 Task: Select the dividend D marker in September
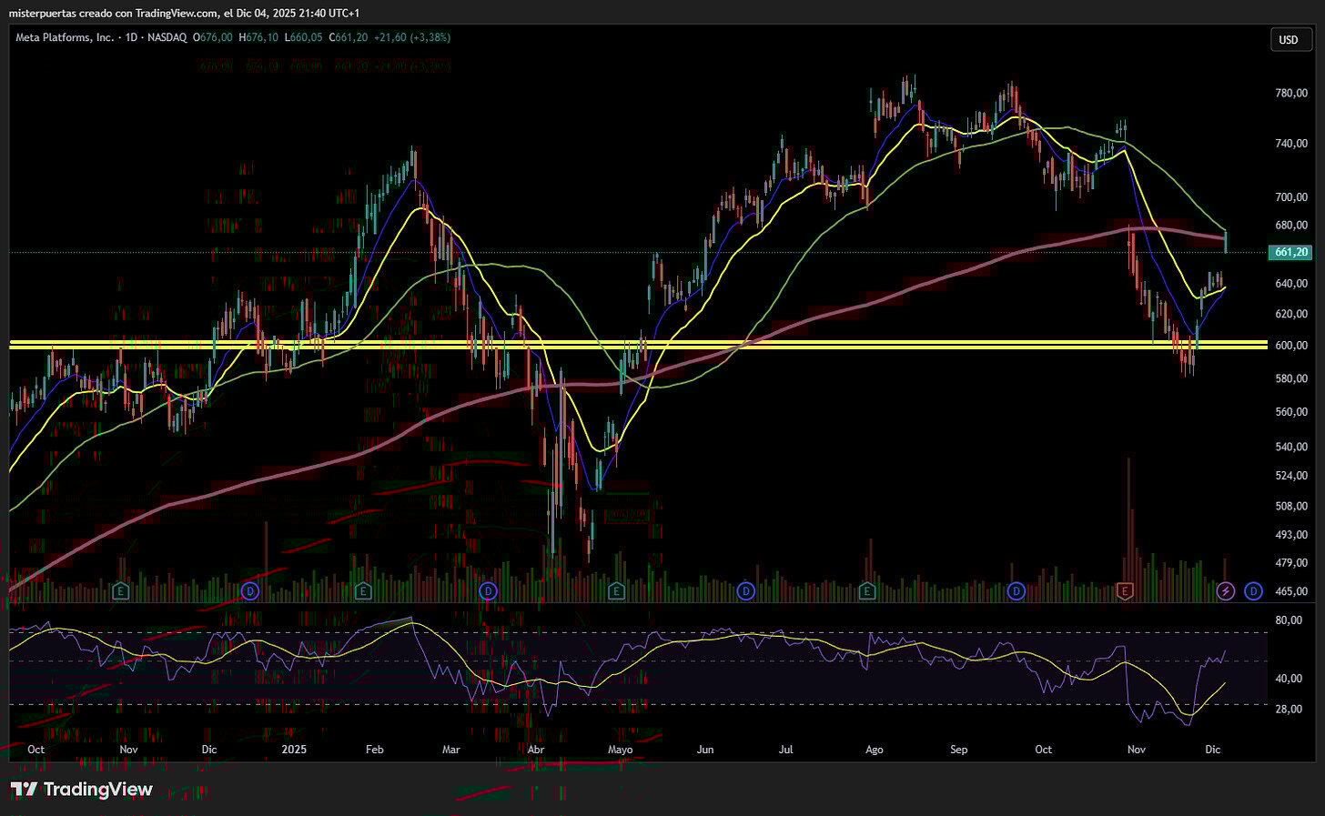[1017, 591]
